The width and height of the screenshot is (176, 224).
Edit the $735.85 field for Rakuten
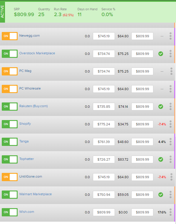104,107
